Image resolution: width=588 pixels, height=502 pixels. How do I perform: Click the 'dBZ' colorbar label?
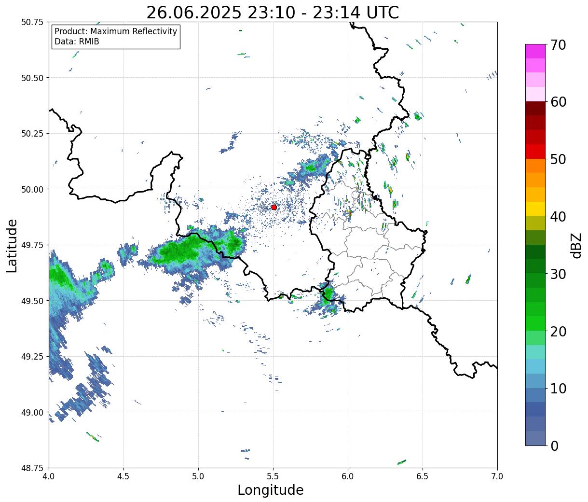pos(576,245)
